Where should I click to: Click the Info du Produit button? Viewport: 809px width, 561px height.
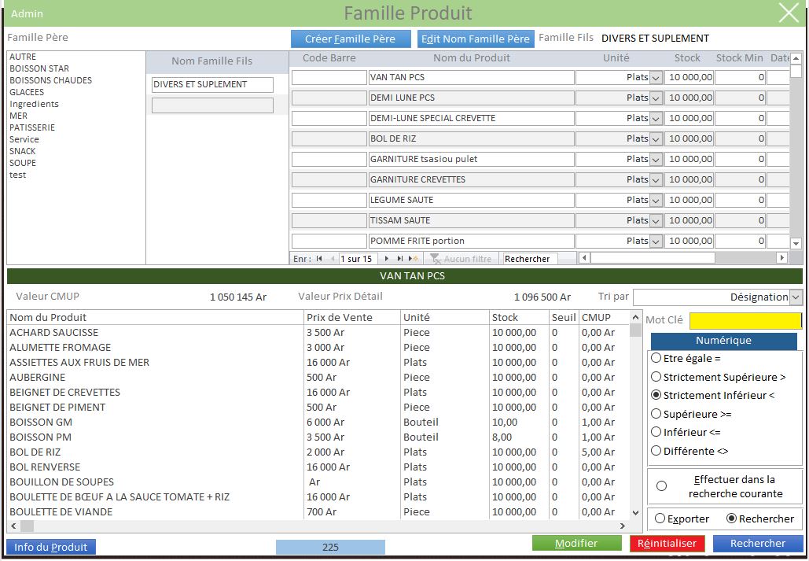pyautogui.click(x=51, y=547)
